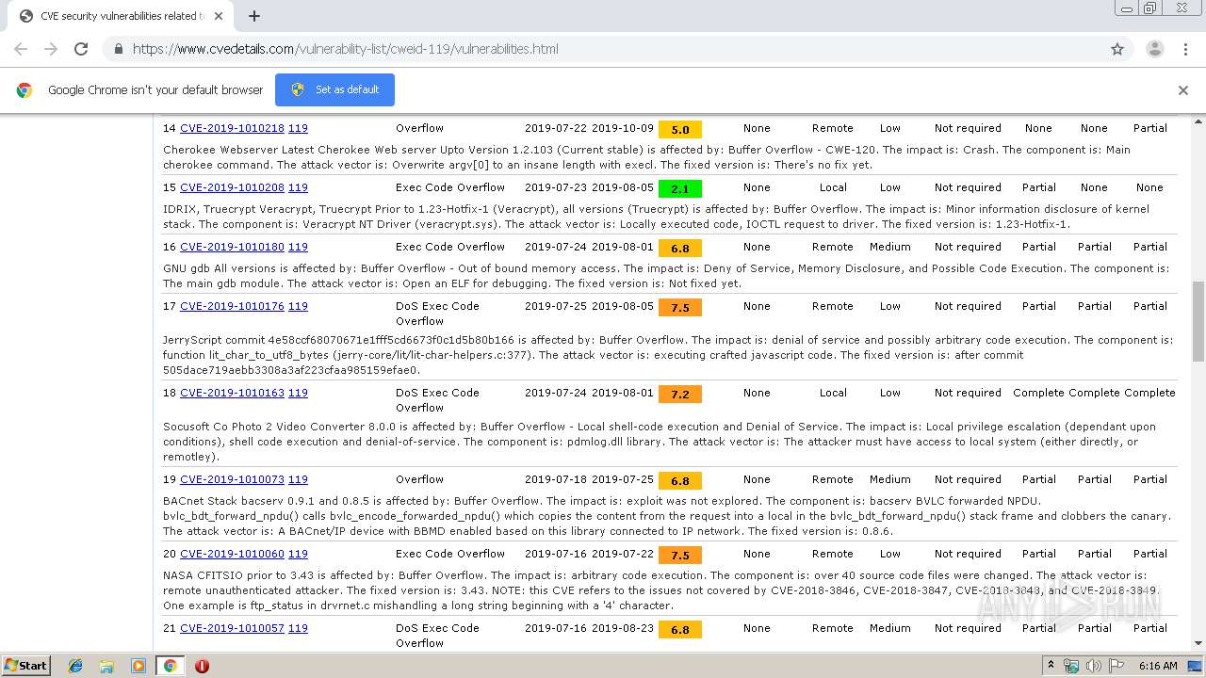
Task: Open CWE 119 link in CVE-2019-1010180 row
Action: click(298, 247)
